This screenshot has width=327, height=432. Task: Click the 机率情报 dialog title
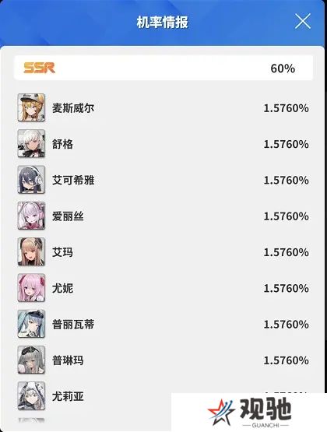tap(162, 22)
